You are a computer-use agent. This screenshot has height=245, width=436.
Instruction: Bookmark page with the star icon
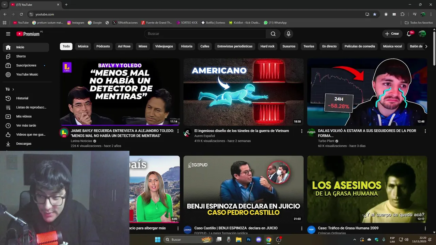(375, 14)
